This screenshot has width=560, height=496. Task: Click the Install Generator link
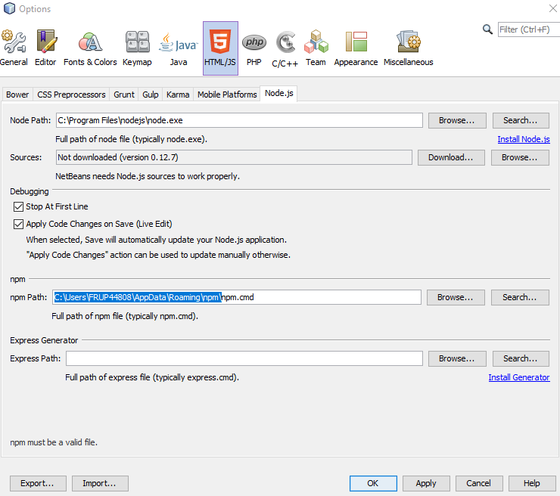(518, 377)
